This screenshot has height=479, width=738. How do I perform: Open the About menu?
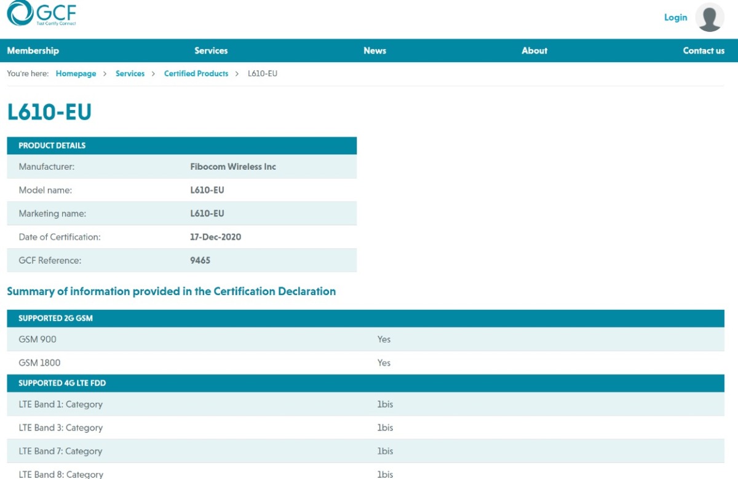click(x=534, y=50)
